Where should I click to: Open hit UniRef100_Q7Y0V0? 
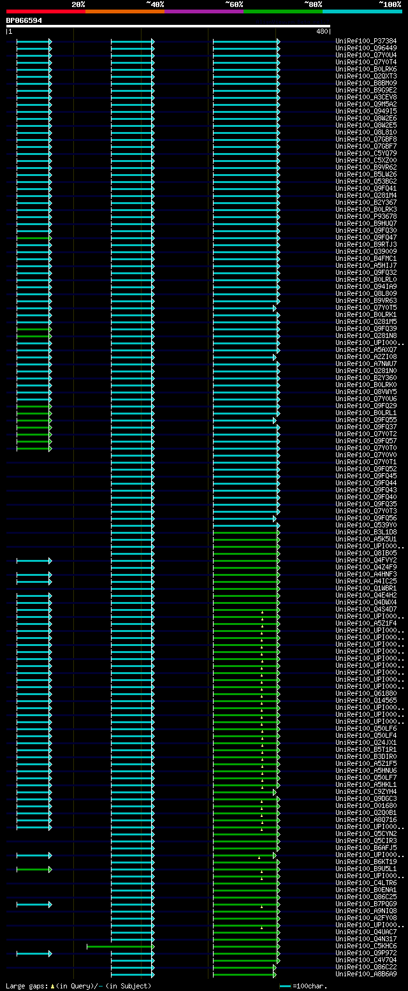(366, 455)
